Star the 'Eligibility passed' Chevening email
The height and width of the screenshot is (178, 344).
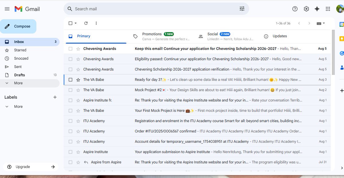(x=78, y=59)
